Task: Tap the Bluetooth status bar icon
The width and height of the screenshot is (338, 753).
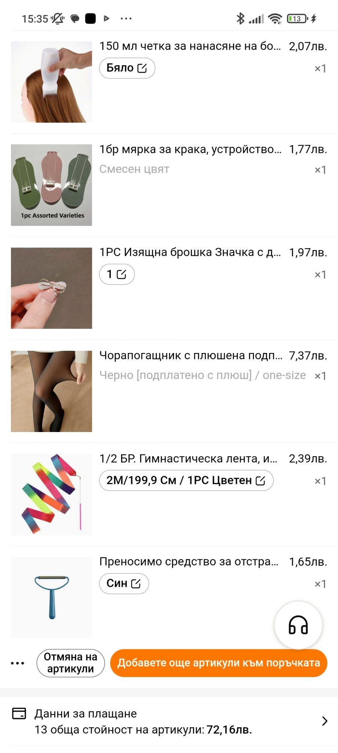Action: coord(240,18)
